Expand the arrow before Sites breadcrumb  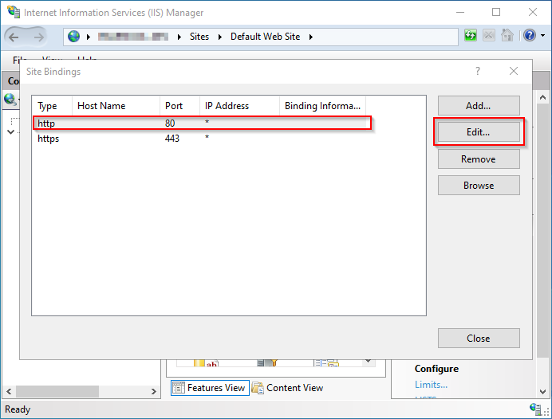click(x=179, y=37)
